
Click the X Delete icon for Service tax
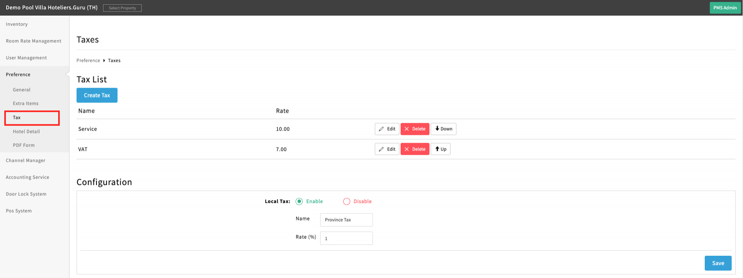coord(407,129)
